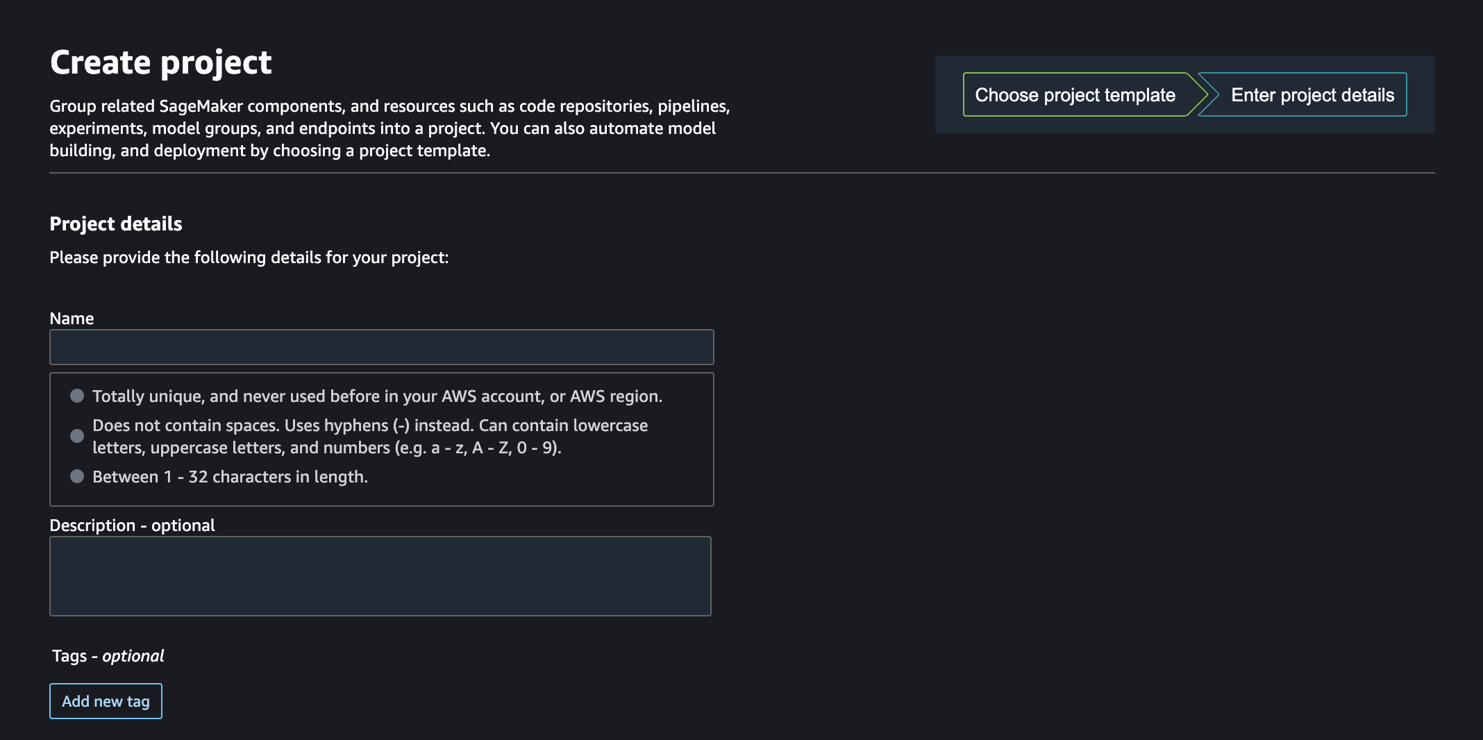The width and height of the screenshot is (1483, 740).
Task: Click the gray dot beside 'Does not contain spaces' rule
Action: click(77, 436)
